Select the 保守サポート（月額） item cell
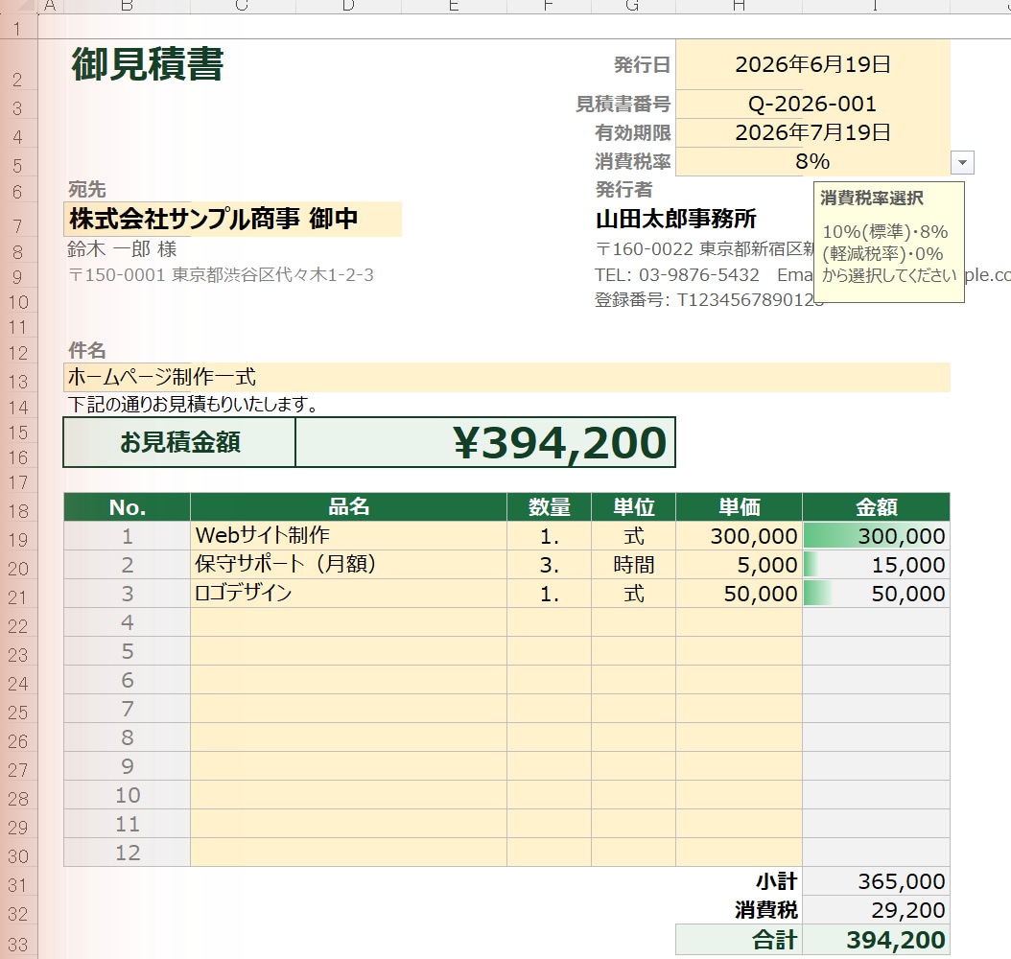Viewport: 1011px width, 959px height. pyautogui.click(x=349, y=565)
